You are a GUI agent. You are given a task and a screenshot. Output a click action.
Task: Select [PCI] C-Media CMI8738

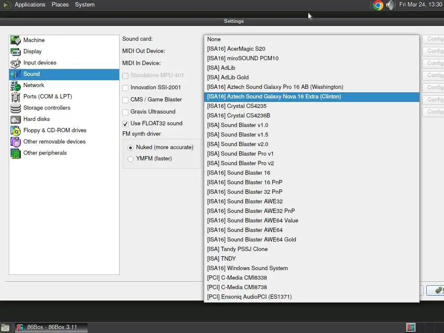coord(311,287)
